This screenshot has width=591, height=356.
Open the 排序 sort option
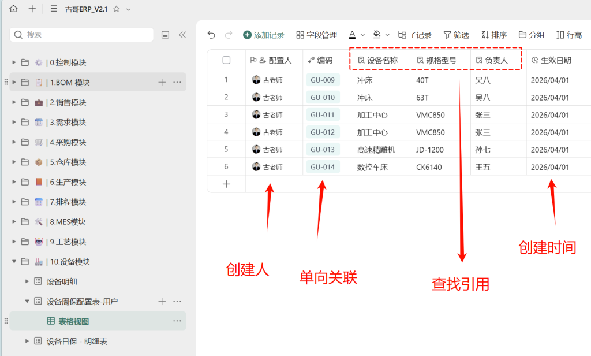494,35
